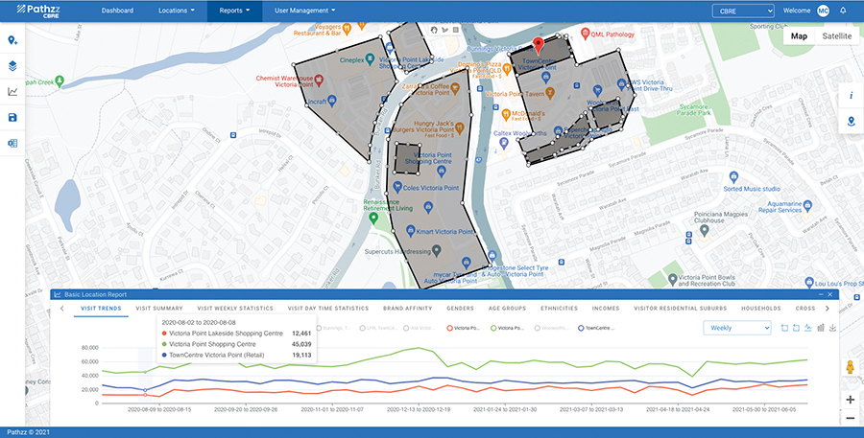Click the MC user avatar
864x438 pixels.
pos(823,11)
